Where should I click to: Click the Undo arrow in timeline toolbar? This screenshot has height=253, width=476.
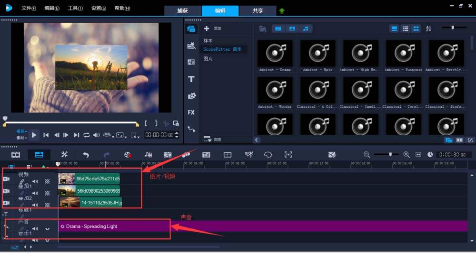pyautogui.click(x=86, y=155)
